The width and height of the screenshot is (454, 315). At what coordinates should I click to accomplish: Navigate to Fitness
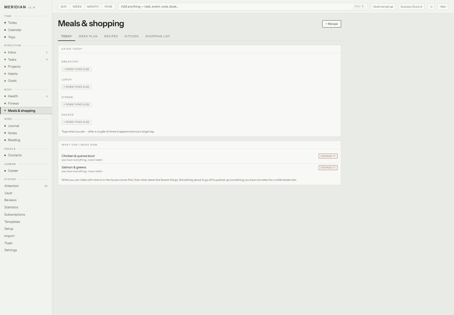[x=26, y=104]
